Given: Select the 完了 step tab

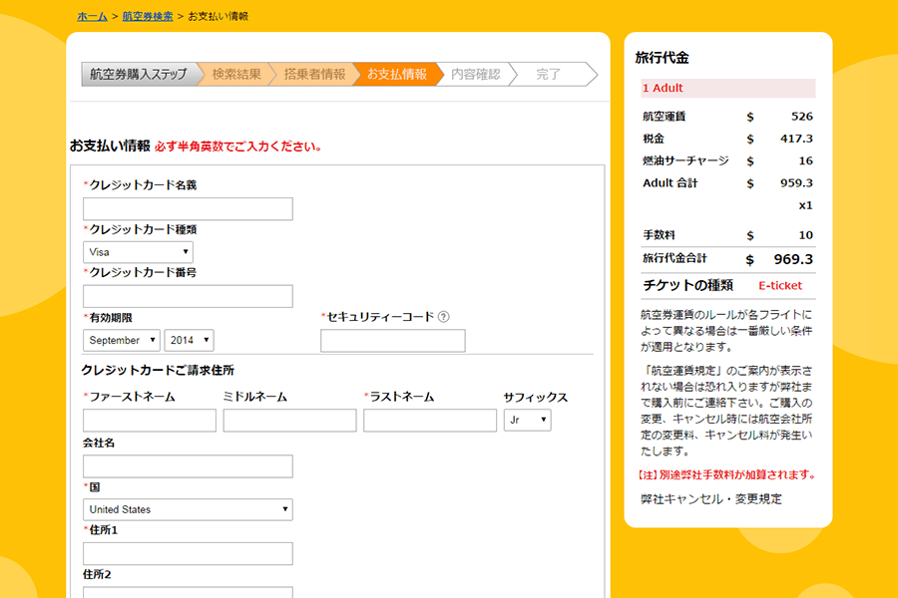Looking at the screenshot, I should coord(548,75).
